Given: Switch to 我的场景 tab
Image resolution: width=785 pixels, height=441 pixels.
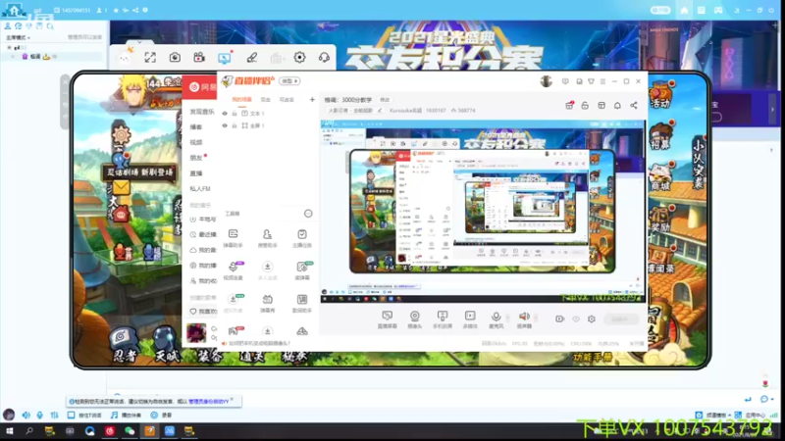Looking at the screenshot, I should pos(241,100).
